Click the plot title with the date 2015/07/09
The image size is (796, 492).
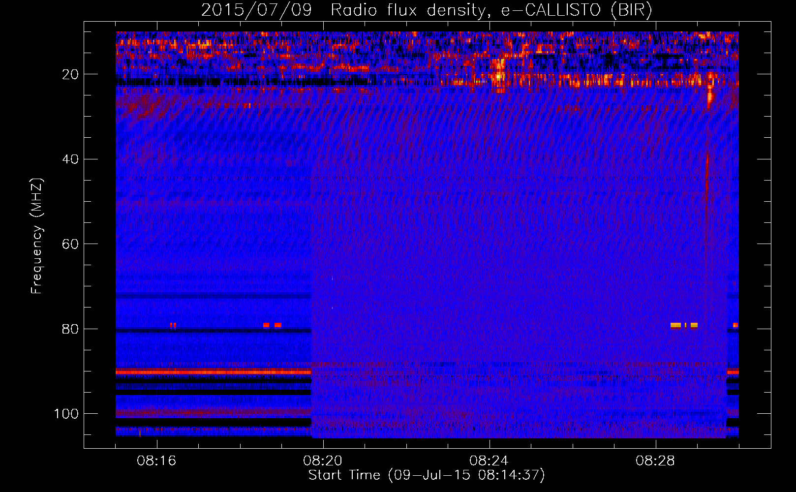tap(427, 10)
